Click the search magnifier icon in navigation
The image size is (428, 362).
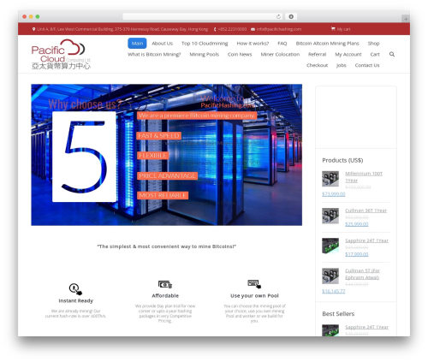point(392,54)
